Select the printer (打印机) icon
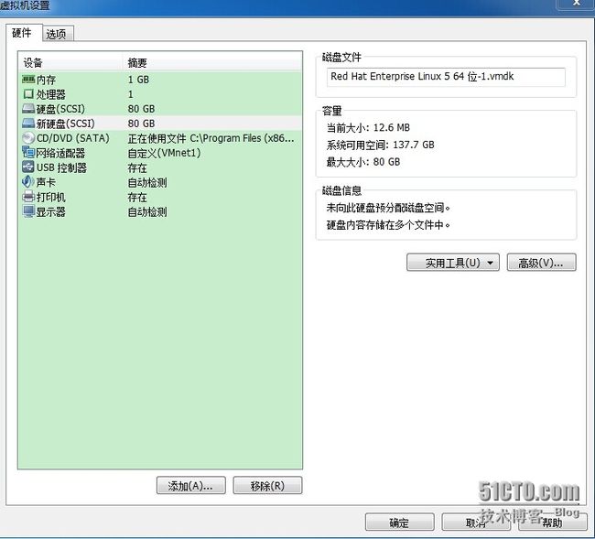The height and width of the screenshot is (539, 595). [28, 197]
